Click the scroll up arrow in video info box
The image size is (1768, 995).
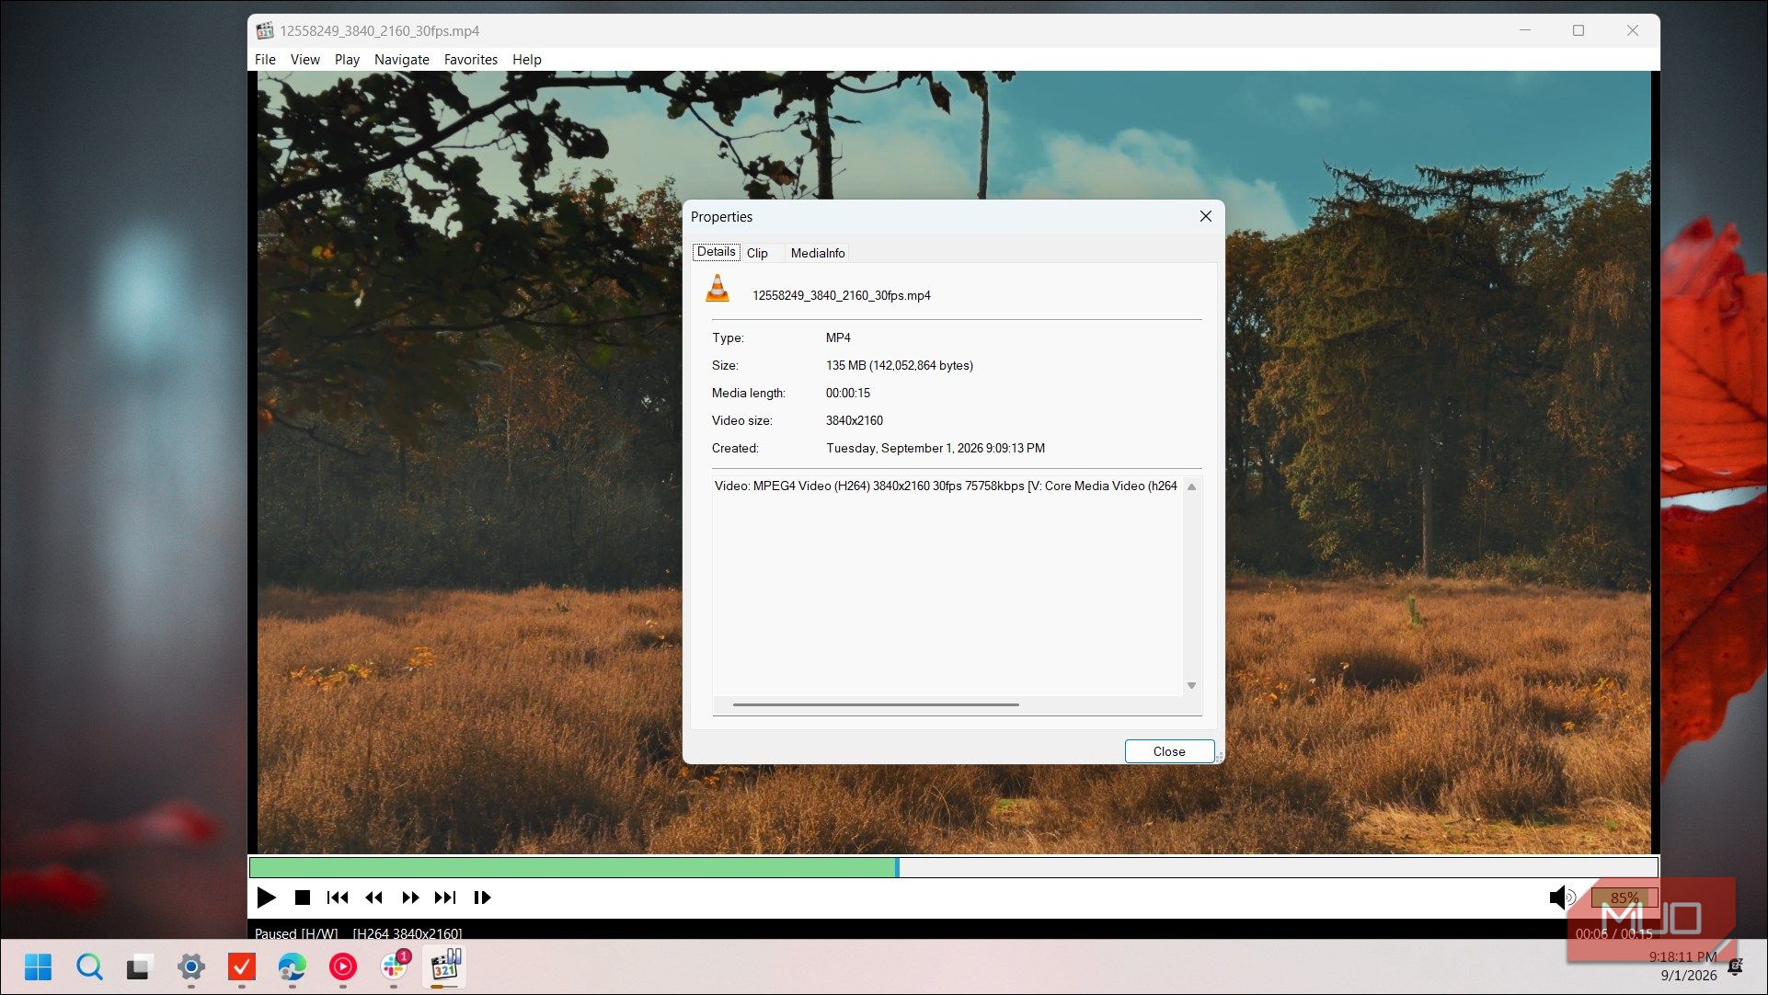coord(1191,486)
